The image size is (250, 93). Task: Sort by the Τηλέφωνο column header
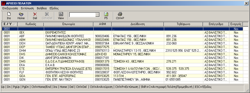point(183,24)
